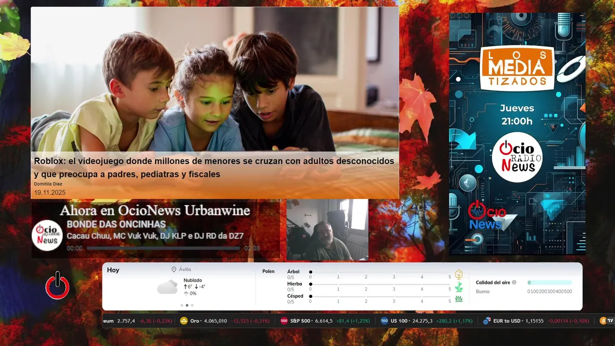Click the Ocio Radio News round logo

click(x=517, y=157)
